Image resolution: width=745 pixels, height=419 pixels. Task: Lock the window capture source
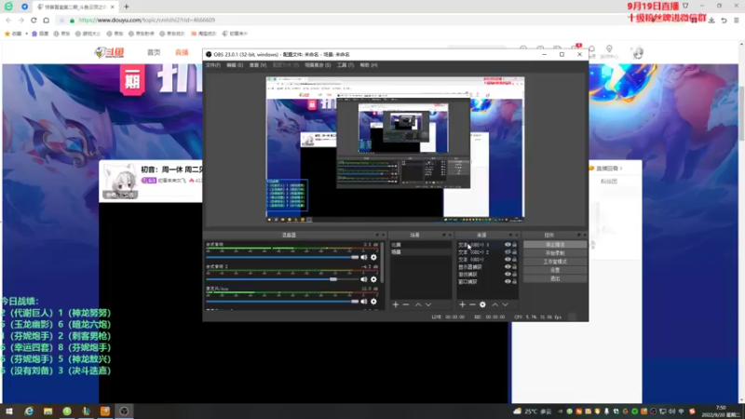tap(515, 282)
